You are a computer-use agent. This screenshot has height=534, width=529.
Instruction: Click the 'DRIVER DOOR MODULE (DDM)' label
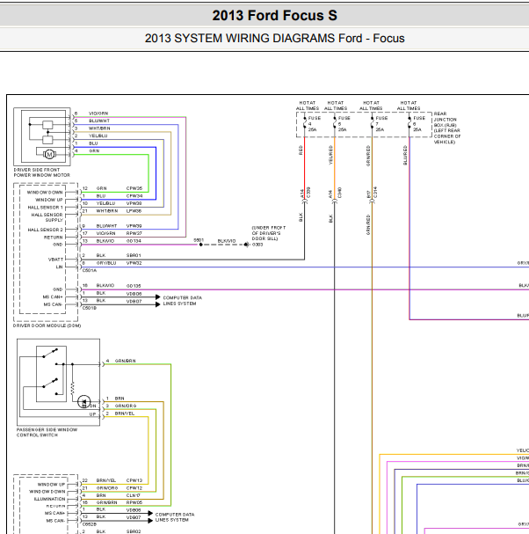47,326
